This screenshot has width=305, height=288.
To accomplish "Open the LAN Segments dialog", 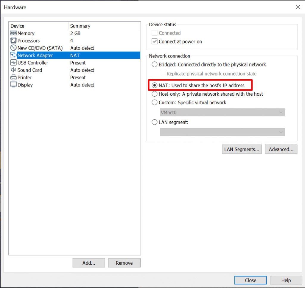I will (x=242, y=149).
